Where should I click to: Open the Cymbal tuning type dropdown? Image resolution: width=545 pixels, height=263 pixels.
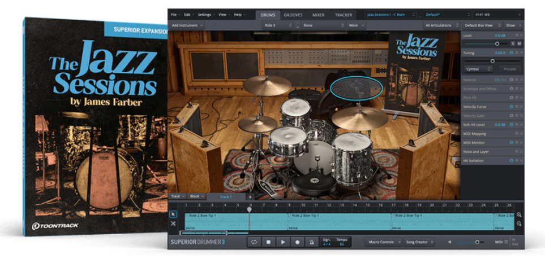(x=479, y=69)
